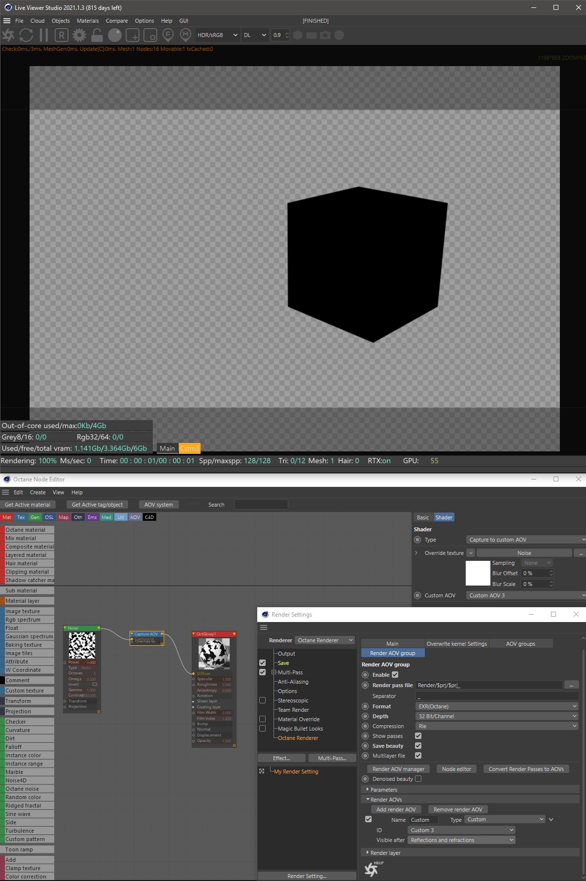Open the HDR/sRGB color space dropdown
The image size is (586, 881).
coord(217,35)
